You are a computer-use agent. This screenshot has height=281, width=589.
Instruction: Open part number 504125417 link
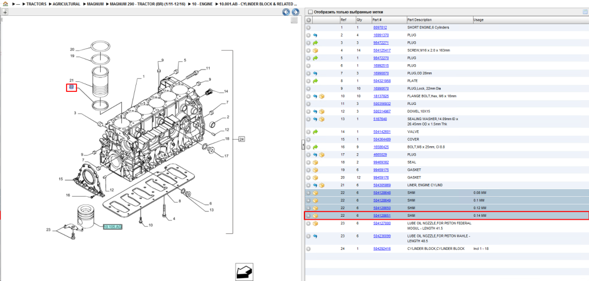pos(382,50)
